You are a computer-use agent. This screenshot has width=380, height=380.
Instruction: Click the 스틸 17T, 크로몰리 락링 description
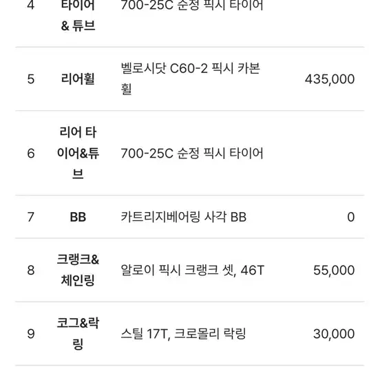pyautogui.click(x=183, y=334)
